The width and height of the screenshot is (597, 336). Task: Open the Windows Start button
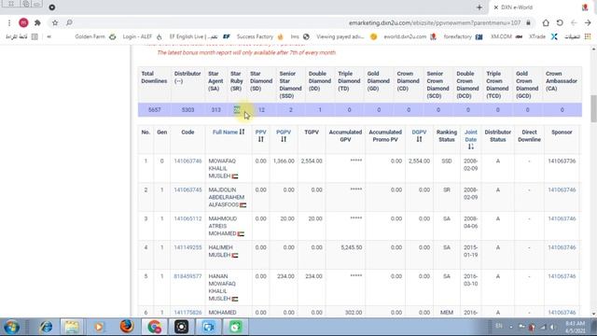(x=12, y=327)
